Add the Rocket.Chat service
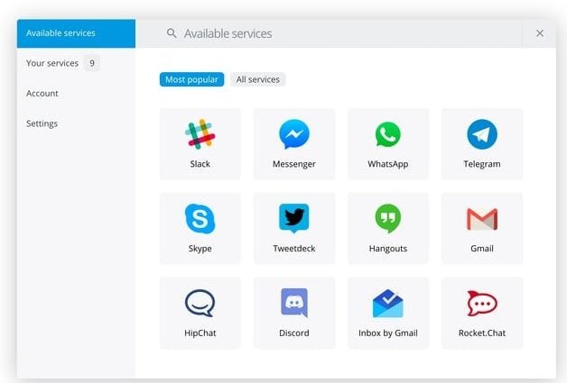Screen dimensions: 567x383 coord(482,313)
